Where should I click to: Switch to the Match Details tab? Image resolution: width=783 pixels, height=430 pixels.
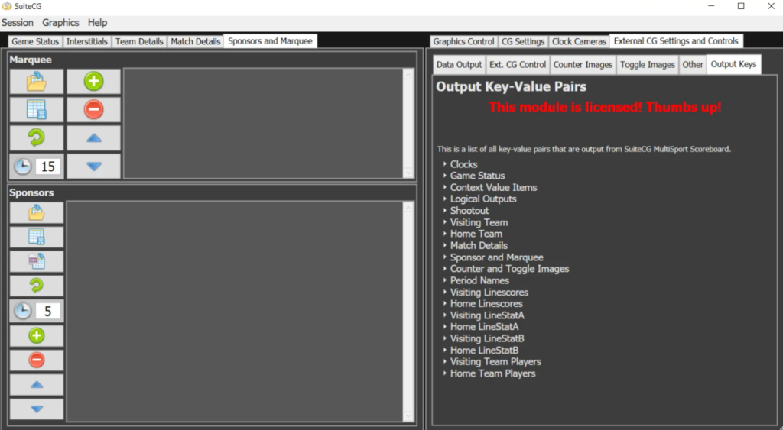(x=196, y=41)
